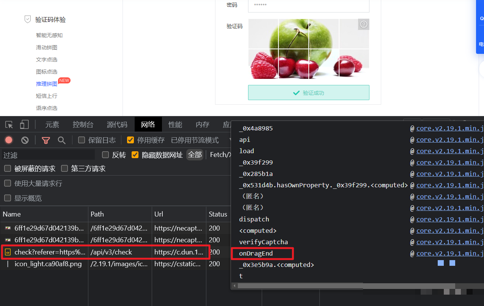Click the shield icon beside 验证码体验

click(28, 19)
